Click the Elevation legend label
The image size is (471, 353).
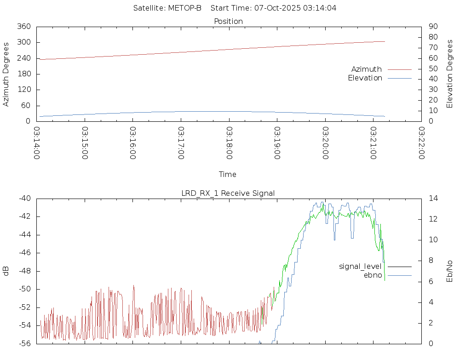[x=365, y=78]
